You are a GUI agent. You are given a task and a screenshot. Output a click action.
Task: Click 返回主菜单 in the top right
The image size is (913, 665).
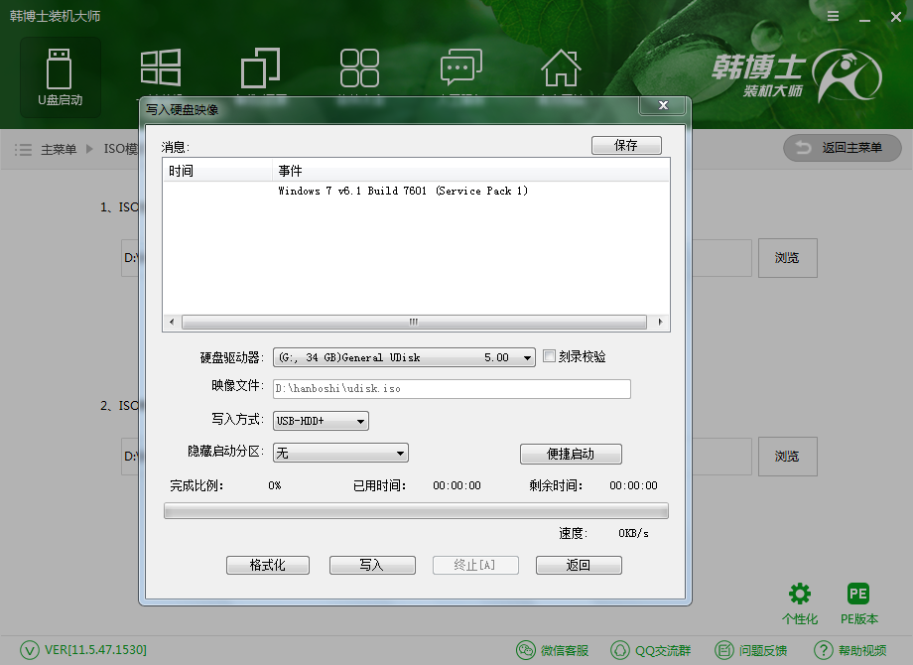[842, 148]
